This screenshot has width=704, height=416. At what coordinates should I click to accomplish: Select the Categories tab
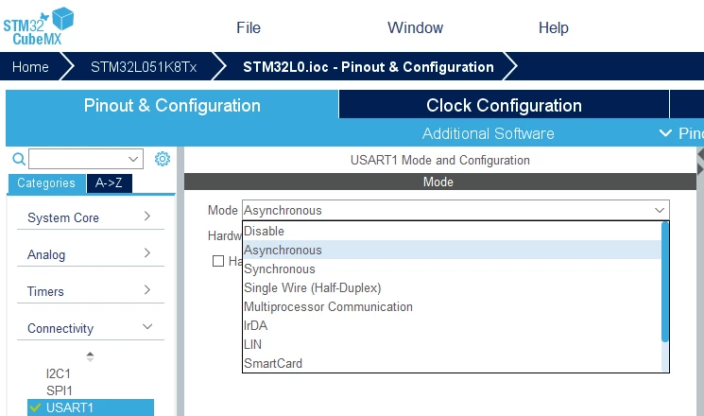pos(46,182)
